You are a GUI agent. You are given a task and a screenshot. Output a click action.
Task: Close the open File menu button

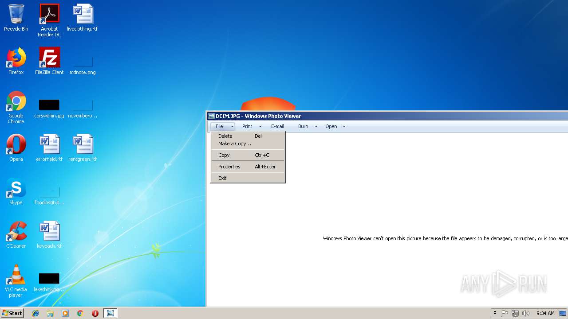[223, 126]
